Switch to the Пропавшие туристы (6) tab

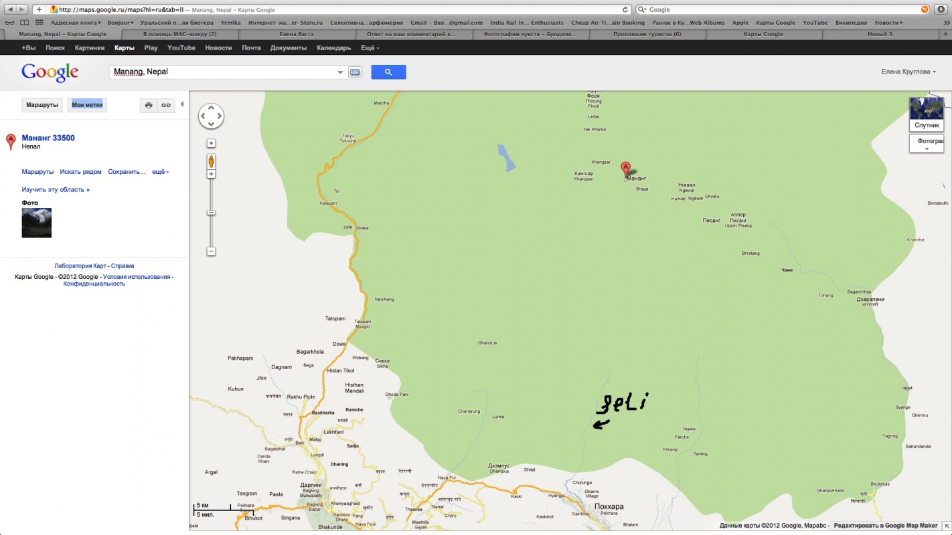coord(647,34)
